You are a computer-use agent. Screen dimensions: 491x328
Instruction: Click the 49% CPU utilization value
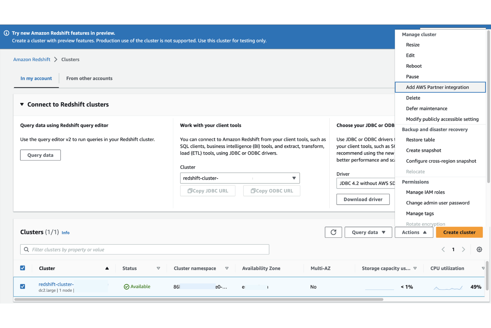click(x=476, y=287)
